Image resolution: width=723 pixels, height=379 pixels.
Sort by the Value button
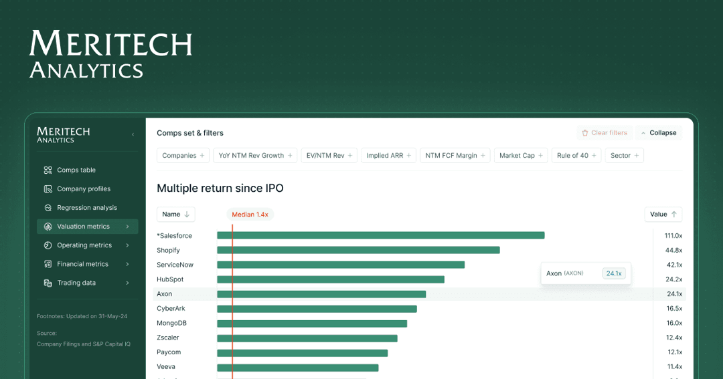[x=663, y=214]
